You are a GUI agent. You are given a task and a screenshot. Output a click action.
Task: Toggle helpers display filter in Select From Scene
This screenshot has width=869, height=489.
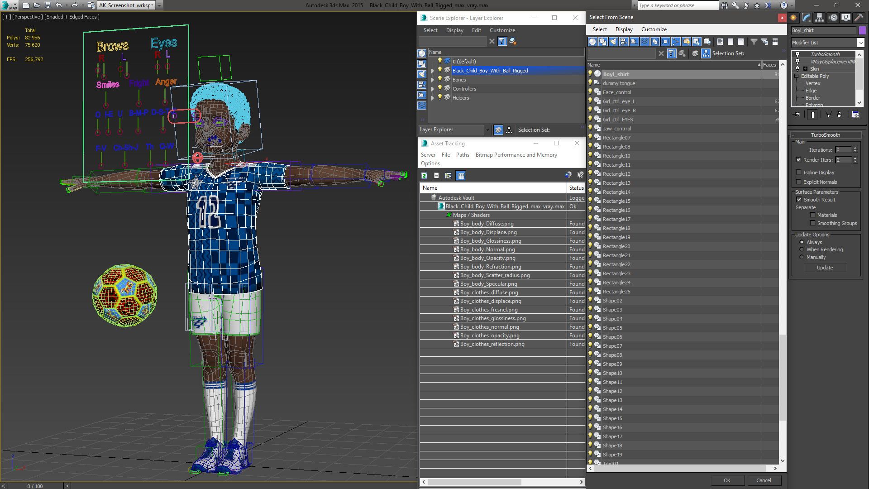[x=634, y=42]
